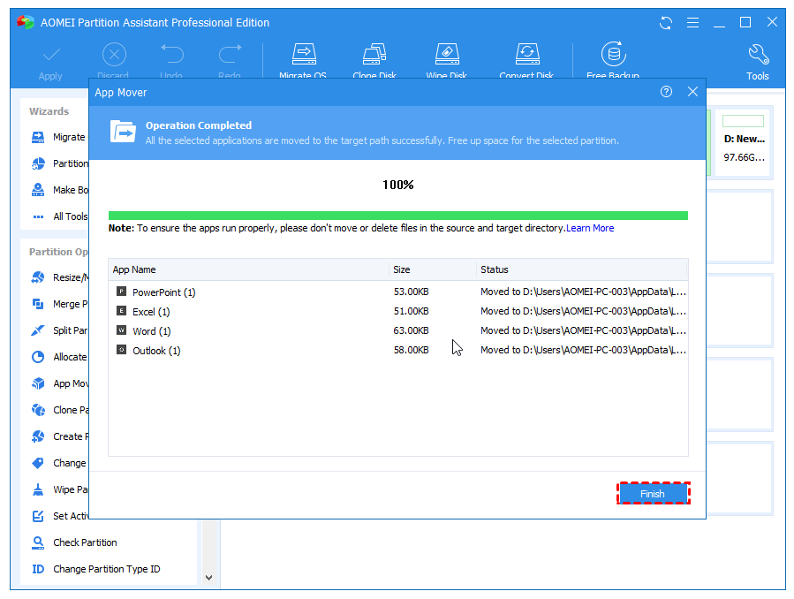
Task: Click the App Name column header
Action: (x=249, y=269)
